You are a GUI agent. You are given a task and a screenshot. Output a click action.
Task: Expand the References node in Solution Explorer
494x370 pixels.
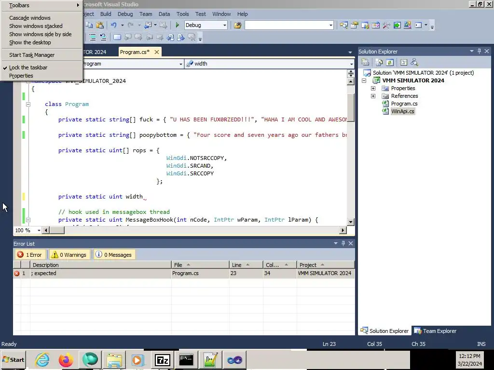373,96
